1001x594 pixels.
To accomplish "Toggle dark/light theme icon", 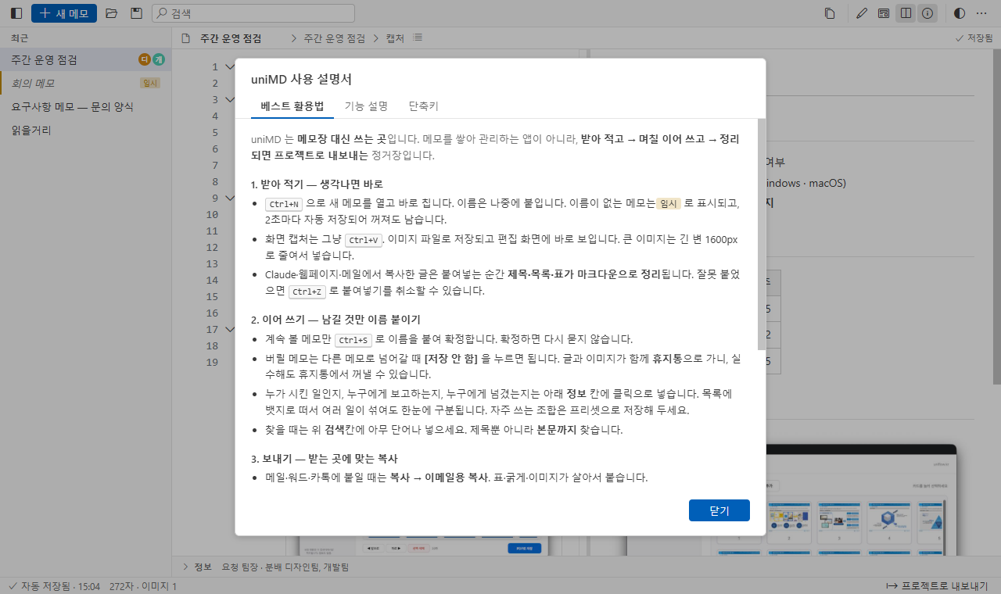I will pyautogui.click(x=960, y=13).
